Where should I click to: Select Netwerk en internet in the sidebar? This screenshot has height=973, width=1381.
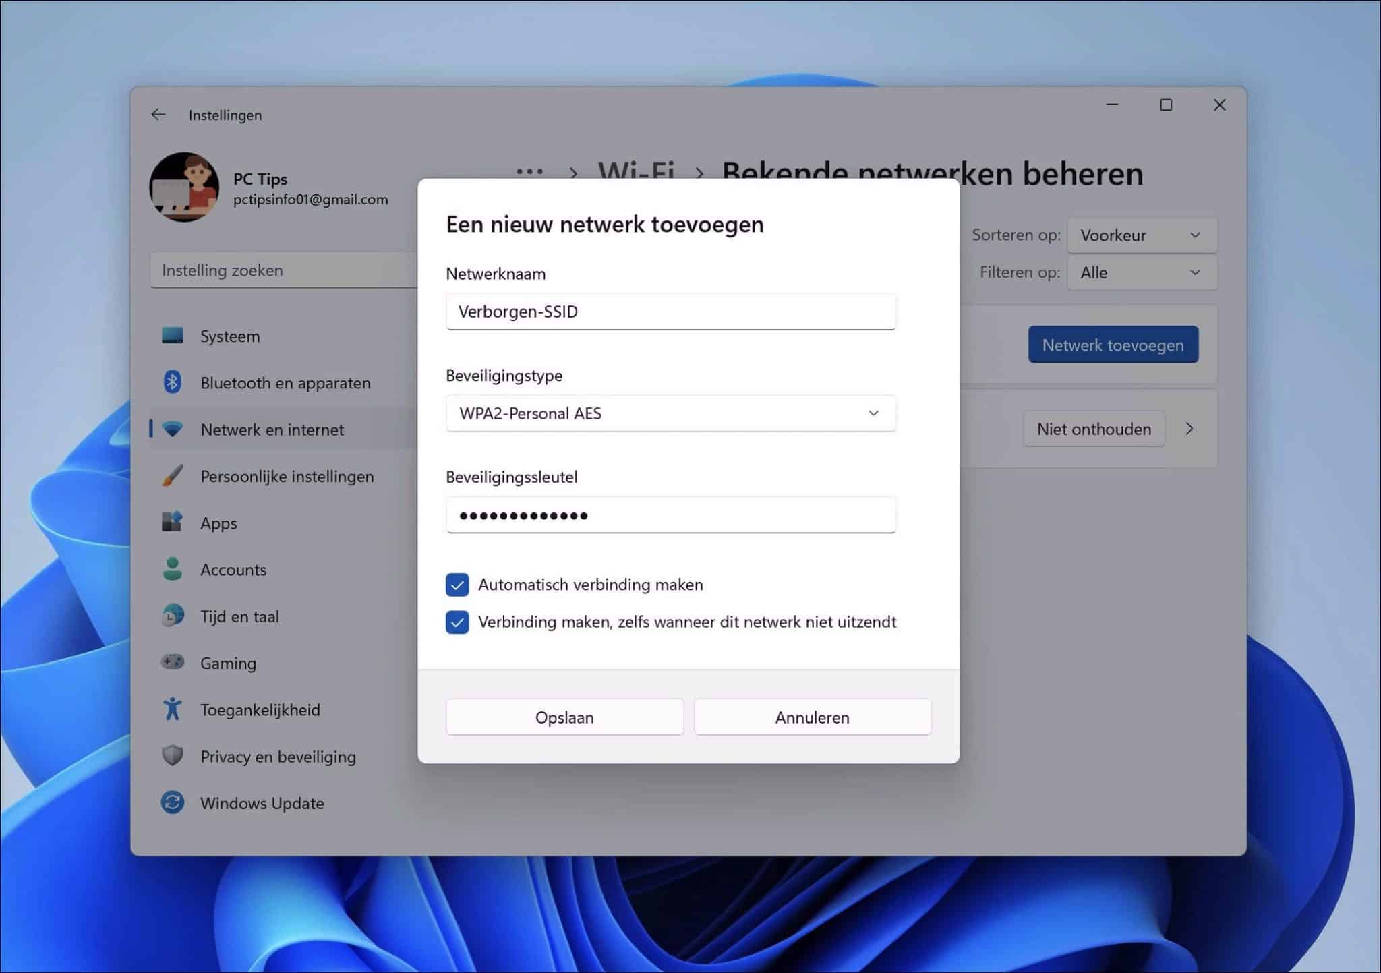point(272,430)
